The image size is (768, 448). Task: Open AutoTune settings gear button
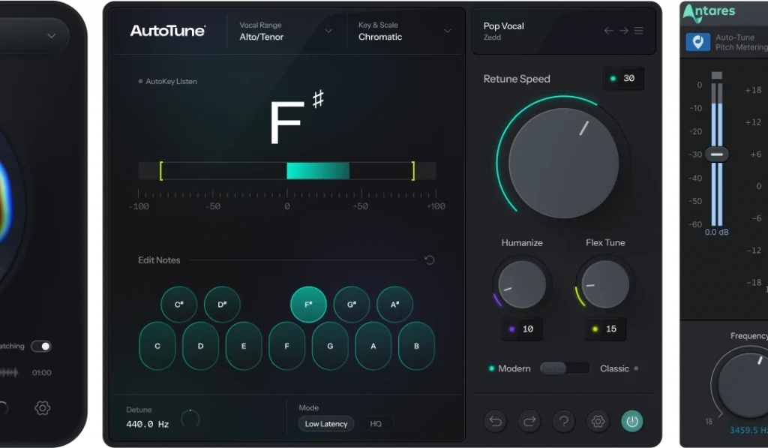[x=598, y=421]
